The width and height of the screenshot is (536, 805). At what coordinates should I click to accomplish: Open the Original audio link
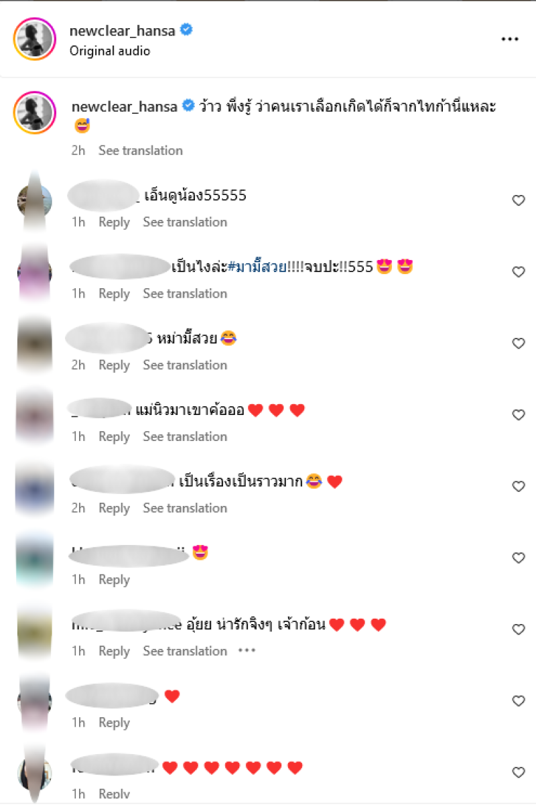(x=110, y=51)
